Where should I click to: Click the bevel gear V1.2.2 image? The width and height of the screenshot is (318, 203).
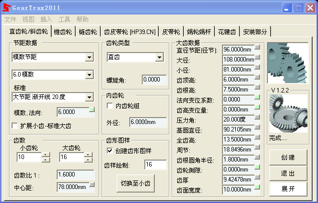pyautogui.click(x=288, y=113)
